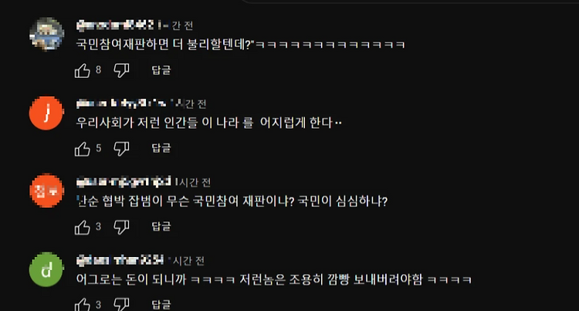Open the first commenter's username link
This screenshot has width=579, height=311.
(115, 25)
